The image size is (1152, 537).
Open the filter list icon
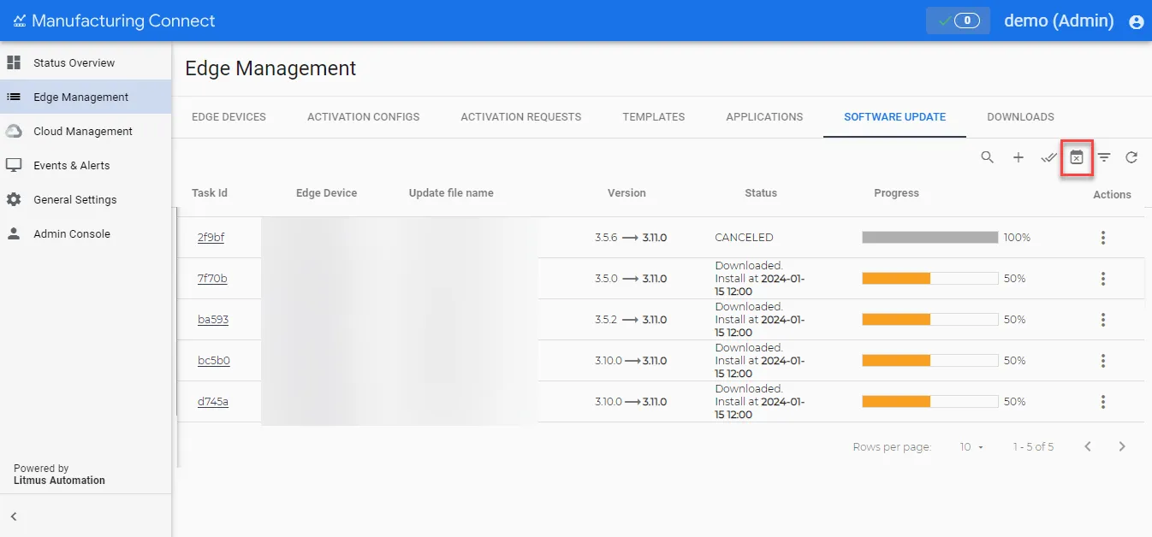[x=1105, y=157]
